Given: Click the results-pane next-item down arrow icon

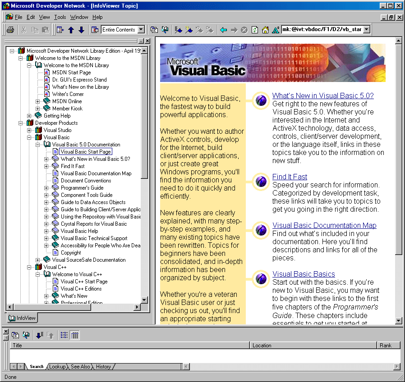Looking at the screenshot, I should pos(40,335).
